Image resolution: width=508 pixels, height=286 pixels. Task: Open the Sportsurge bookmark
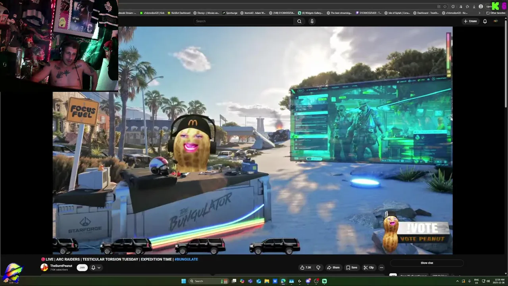point(230,13)
